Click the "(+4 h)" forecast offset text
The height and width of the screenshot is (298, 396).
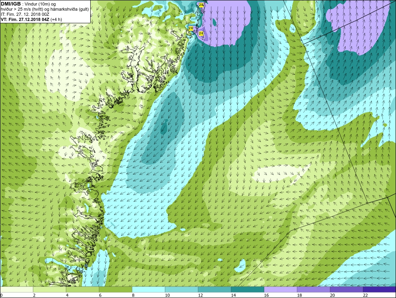point(56,19)
